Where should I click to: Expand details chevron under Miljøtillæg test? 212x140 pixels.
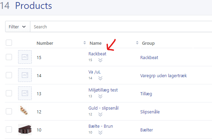click(100, 96)
